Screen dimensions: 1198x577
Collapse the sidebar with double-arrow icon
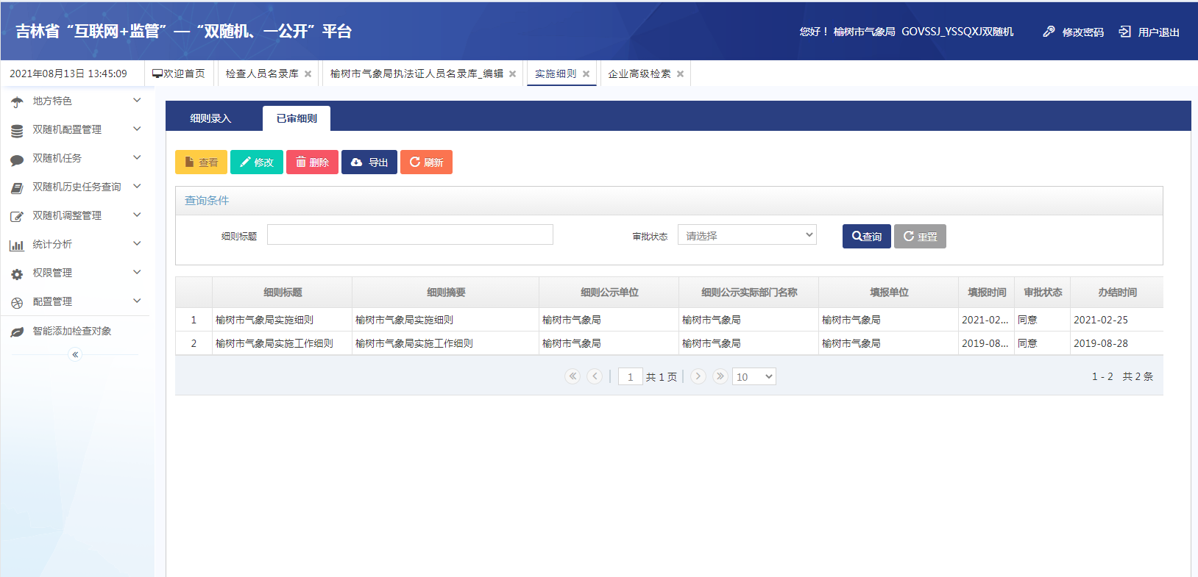(74, 355)
